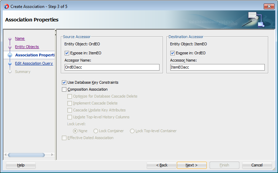Click the JDeveloper icon in title bar

6,7
